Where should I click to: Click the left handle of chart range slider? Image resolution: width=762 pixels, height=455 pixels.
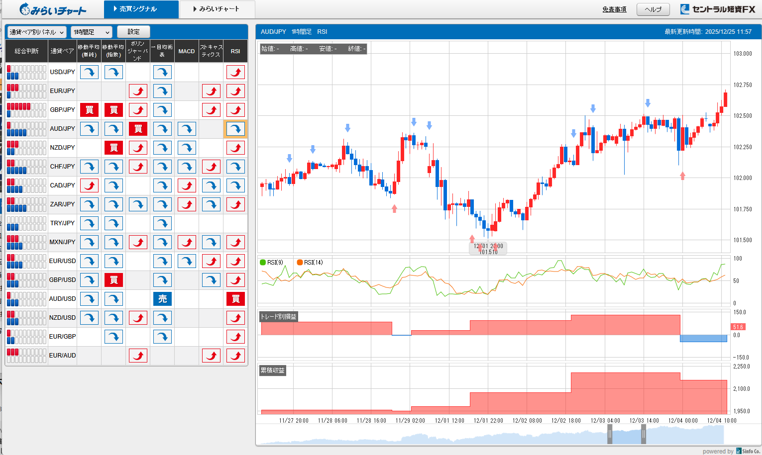(610, 434)
